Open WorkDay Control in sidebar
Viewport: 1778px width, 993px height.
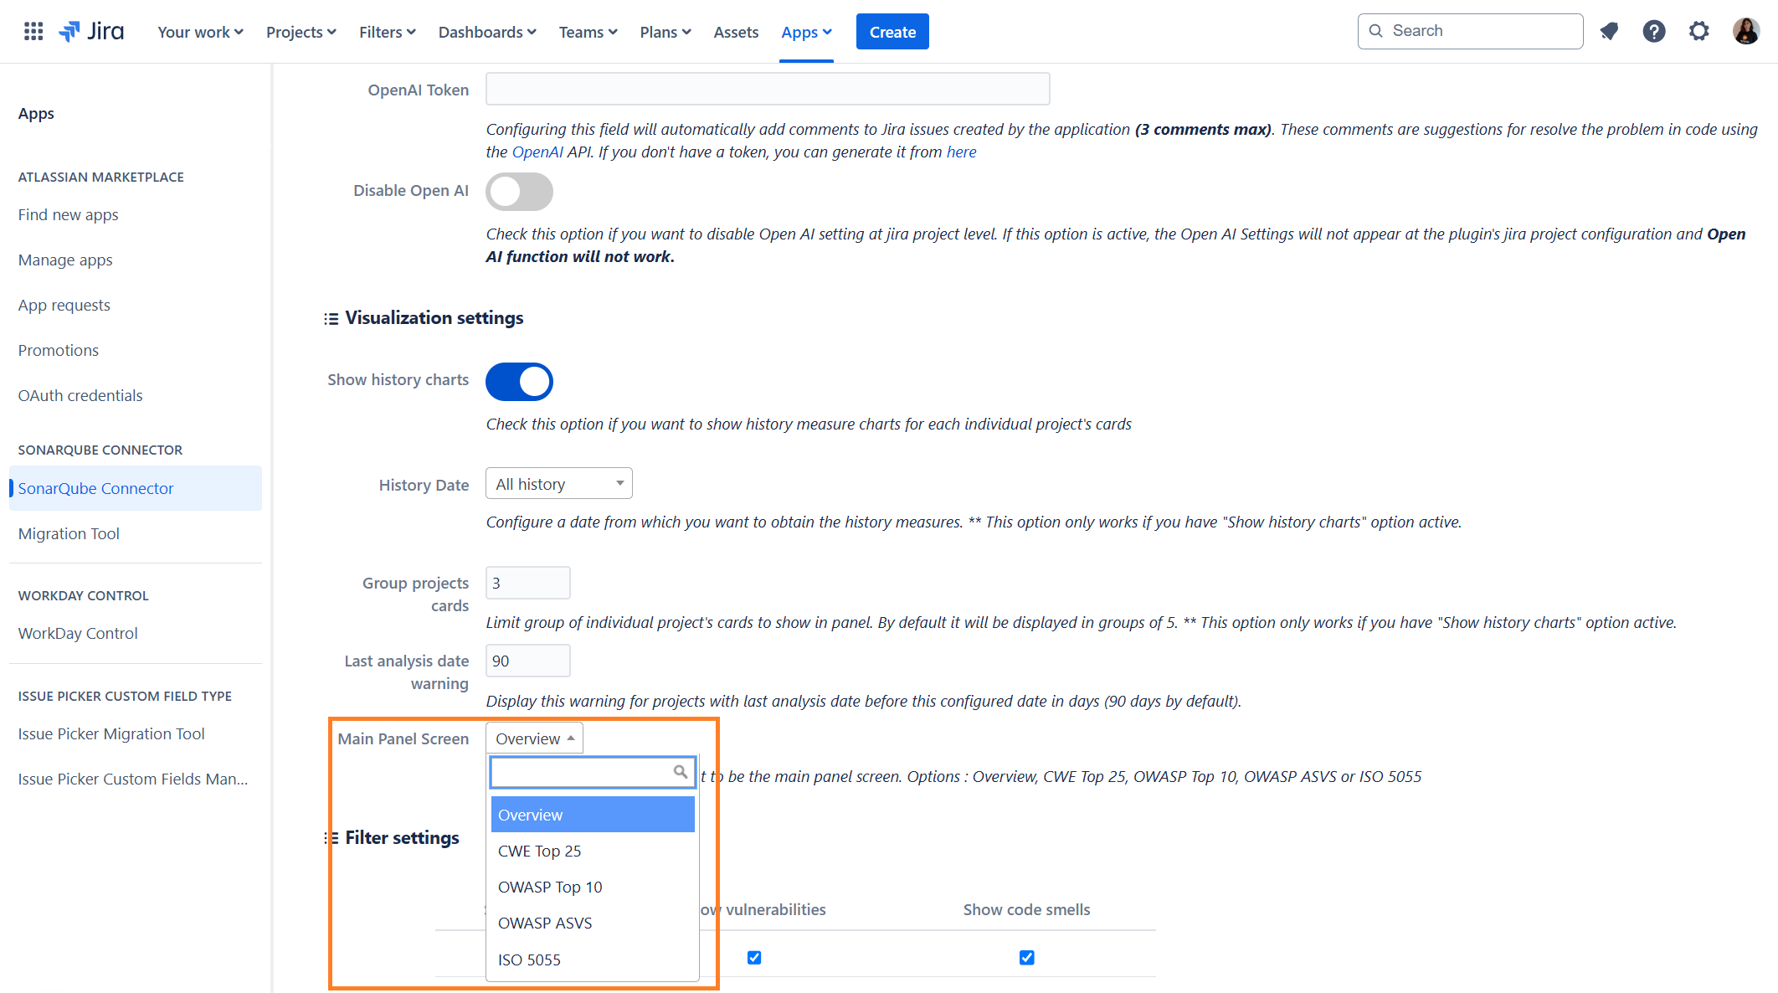pyautogui.click(x=78, y=633)
